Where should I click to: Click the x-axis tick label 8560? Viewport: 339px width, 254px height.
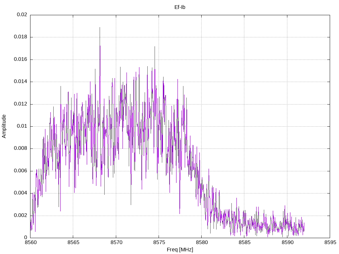(30, 242)
